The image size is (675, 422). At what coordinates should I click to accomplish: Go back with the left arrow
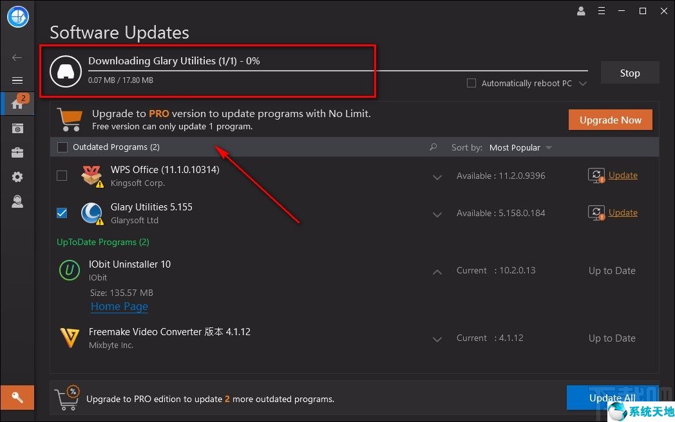17,57
